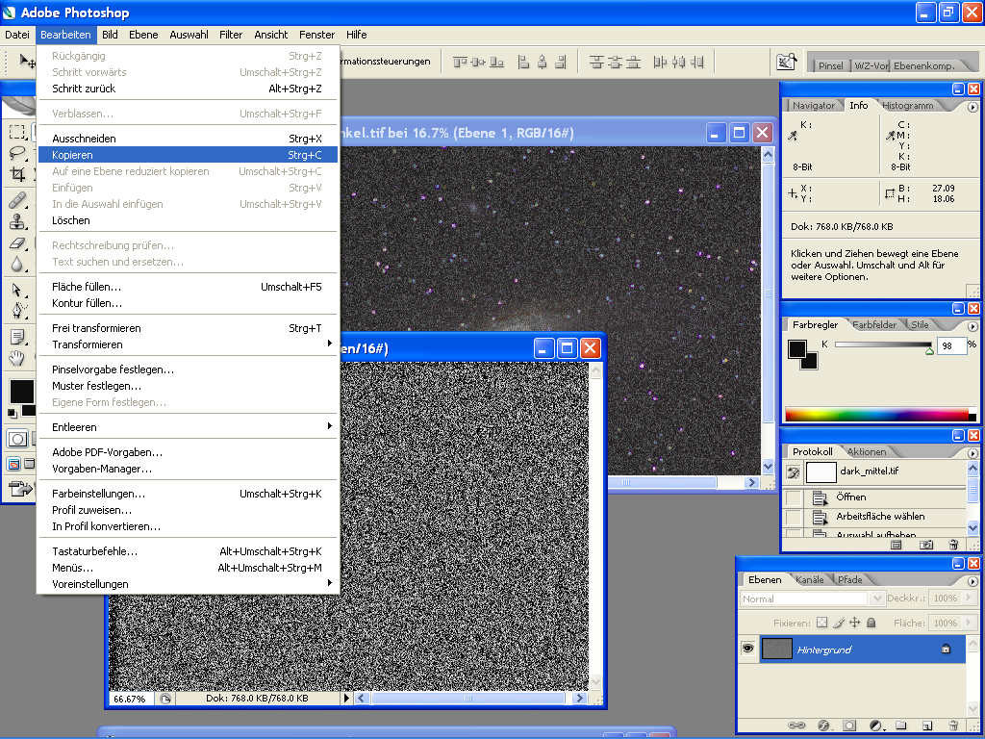Distribute top edges in options bar

point(596,62)
